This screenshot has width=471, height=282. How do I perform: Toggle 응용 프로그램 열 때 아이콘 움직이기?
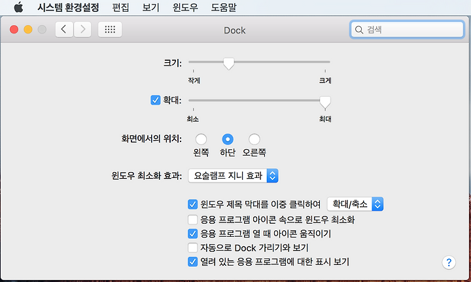192,234
